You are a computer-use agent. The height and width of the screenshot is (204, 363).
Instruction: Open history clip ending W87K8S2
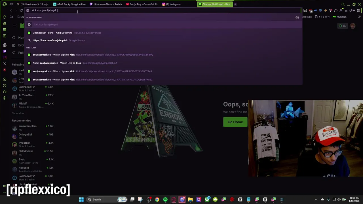pos(163,80)
